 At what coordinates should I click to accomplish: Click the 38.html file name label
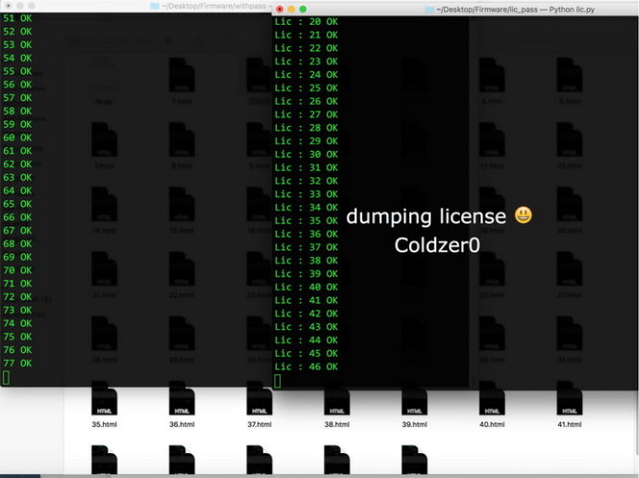(337, 424)
